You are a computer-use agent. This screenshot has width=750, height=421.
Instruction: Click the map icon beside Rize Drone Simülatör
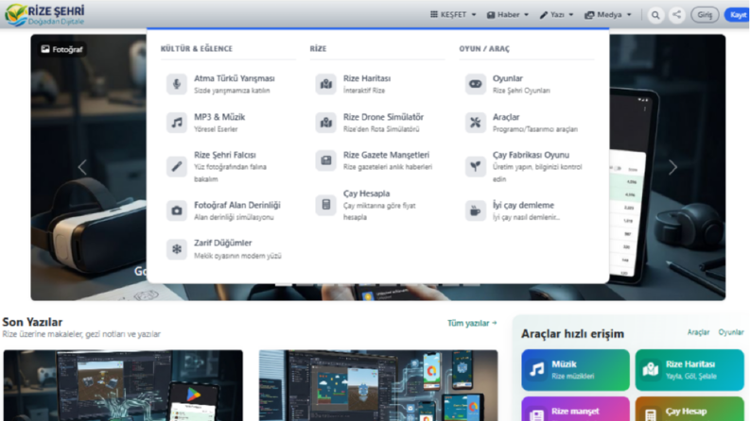[325, 123]
